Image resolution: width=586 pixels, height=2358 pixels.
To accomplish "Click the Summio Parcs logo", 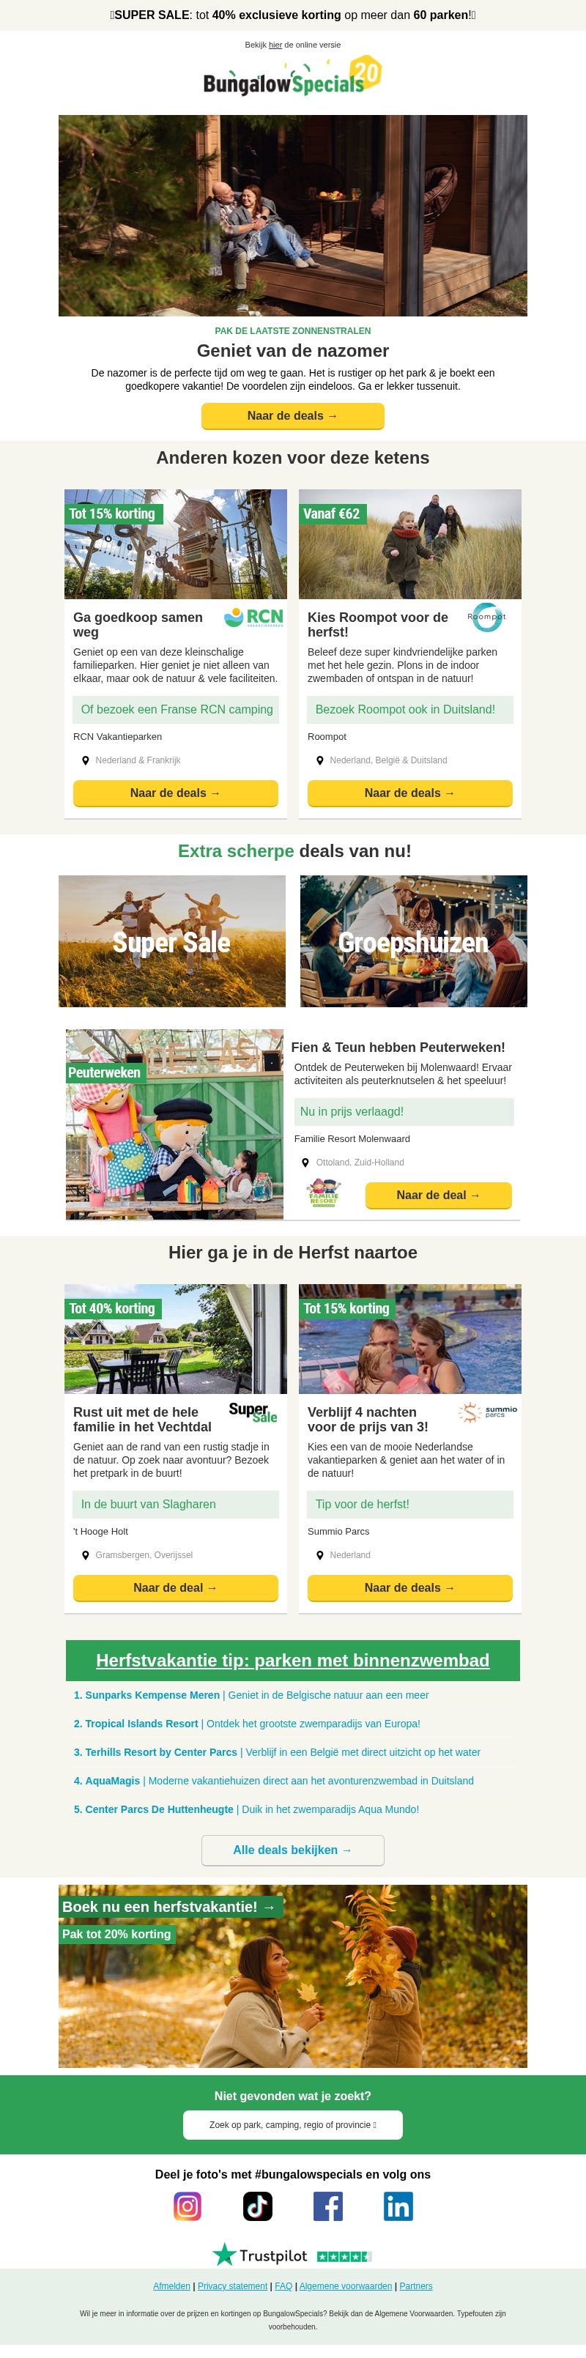I will pyautogui.click(x=488, y=1412).
